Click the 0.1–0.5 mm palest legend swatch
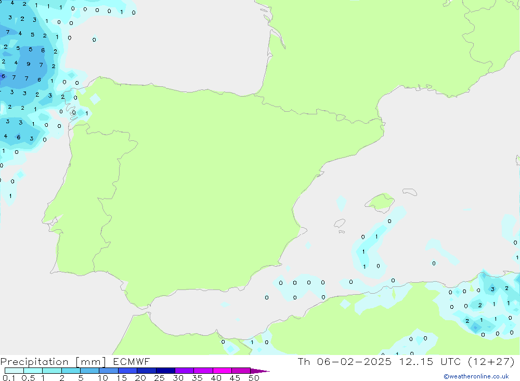This screenshot has width=520, height=381. click(x=14, y=371)
